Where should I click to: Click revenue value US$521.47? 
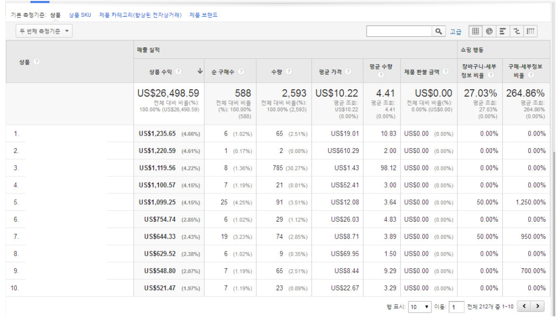(160, 288)
